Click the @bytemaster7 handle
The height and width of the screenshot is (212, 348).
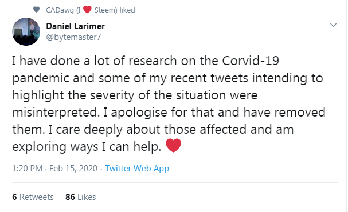point(73,37)
